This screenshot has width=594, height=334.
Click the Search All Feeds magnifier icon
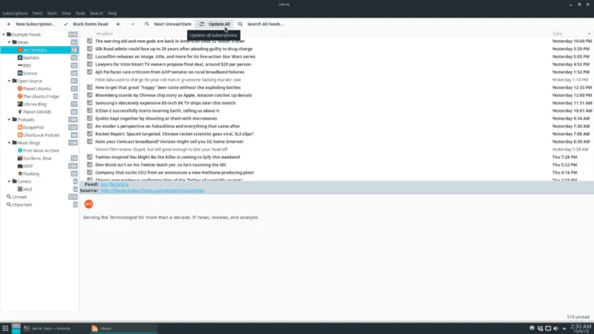click(240, 24)
